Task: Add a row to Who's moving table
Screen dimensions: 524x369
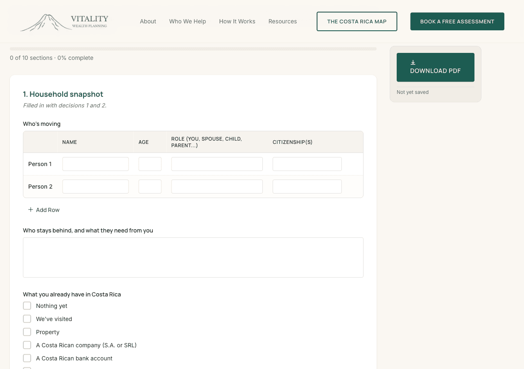Action: (x=44, y=210)
